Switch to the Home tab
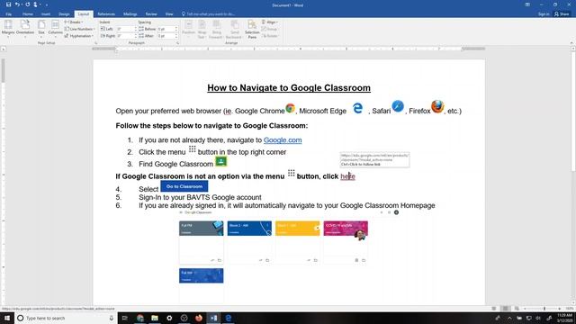Viewport: 576px width, 324px height. coord(28,14)
